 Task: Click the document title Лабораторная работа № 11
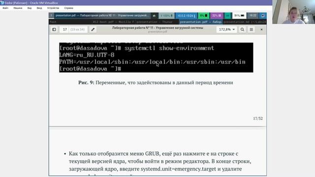(157, 28)
